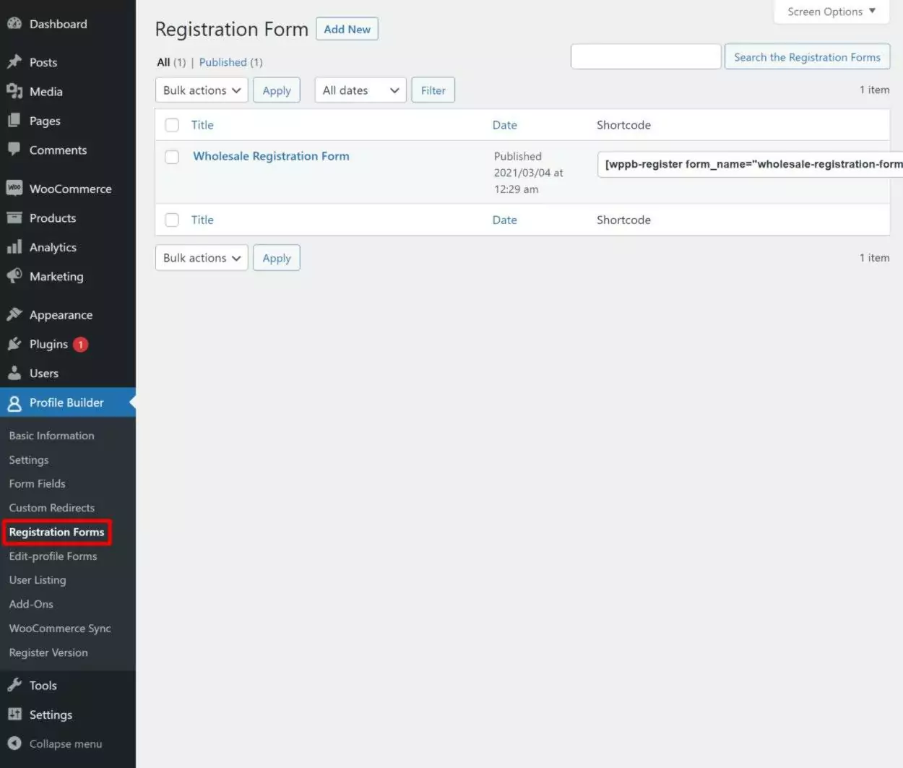Click the Users person icon
Viewport: 903px width, 768px height.
(14, 373)
